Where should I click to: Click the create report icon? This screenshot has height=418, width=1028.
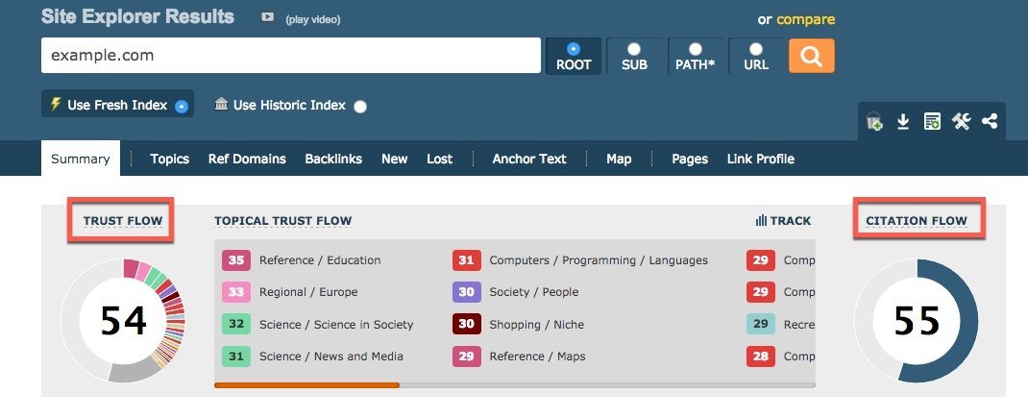coord(932,122)
